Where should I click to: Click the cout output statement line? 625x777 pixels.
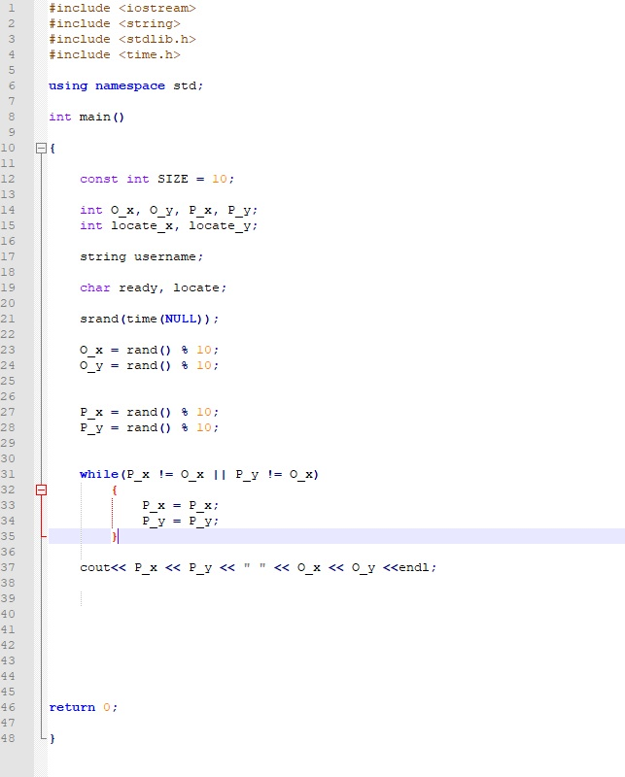(258, 567)
